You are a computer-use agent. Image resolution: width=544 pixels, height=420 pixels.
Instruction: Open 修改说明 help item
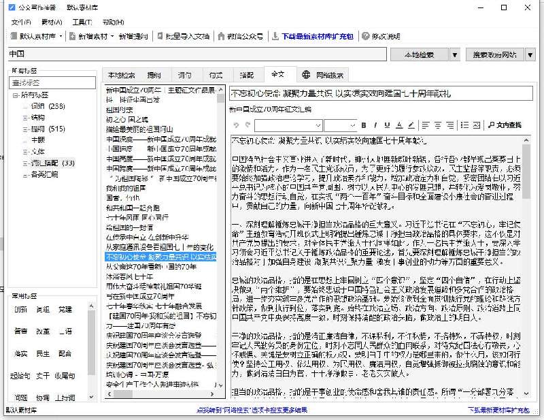[381, 36]
